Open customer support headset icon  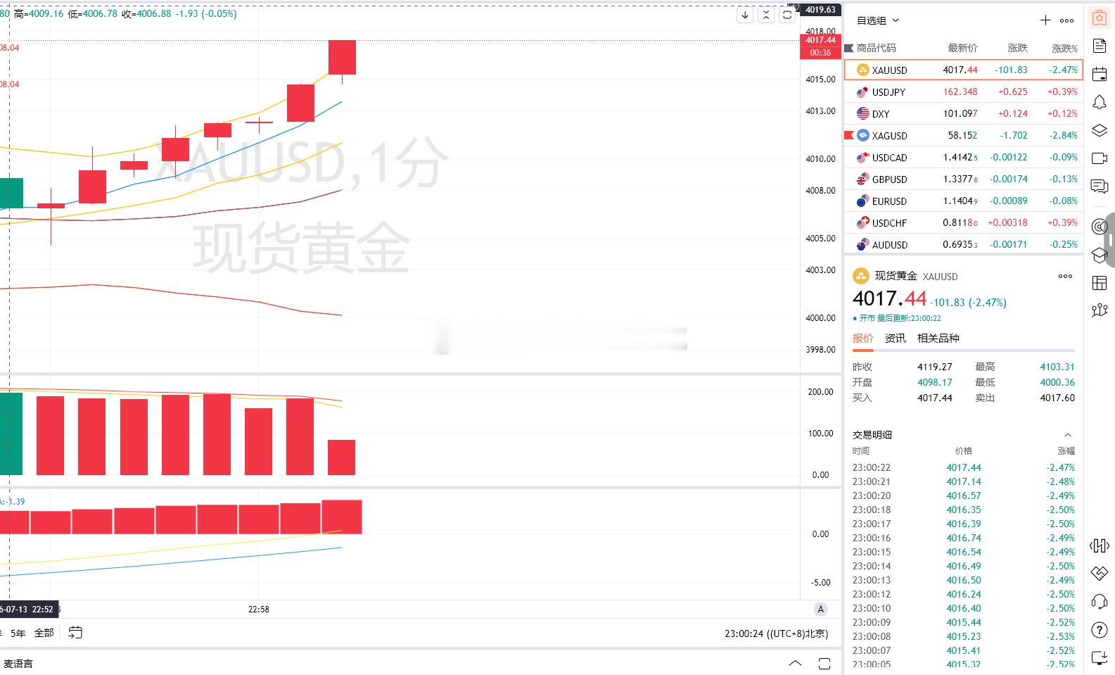(1099, 602)
